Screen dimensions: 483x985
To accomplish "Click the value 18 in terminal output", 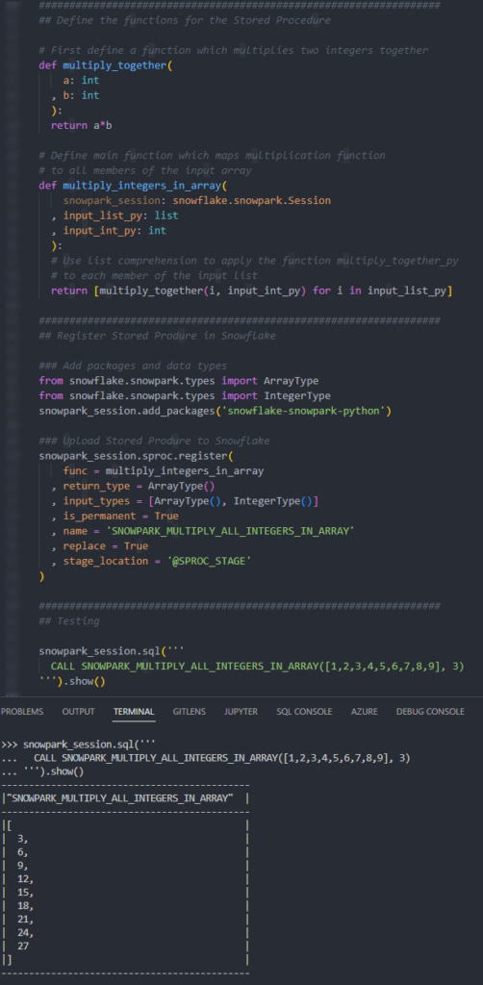I will coord(24,906).
